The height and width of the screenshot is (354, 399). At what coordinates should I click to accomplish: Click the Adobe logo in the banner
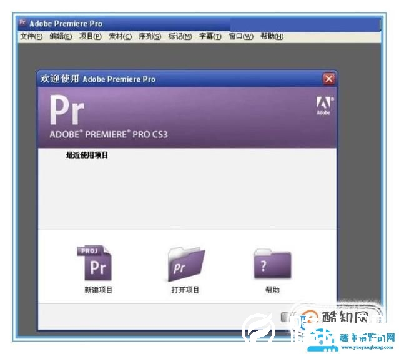[x=325, y=106]
